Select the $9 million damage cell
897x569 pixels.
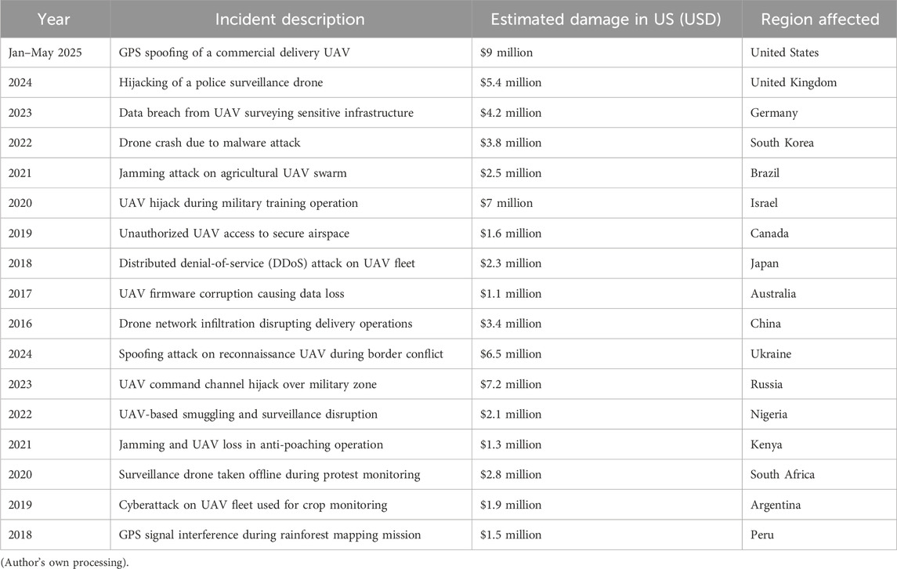507,53
